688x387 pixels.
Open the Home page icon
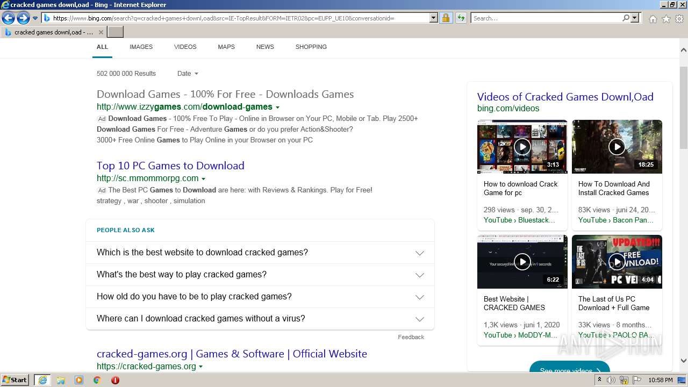click(653, 19)
